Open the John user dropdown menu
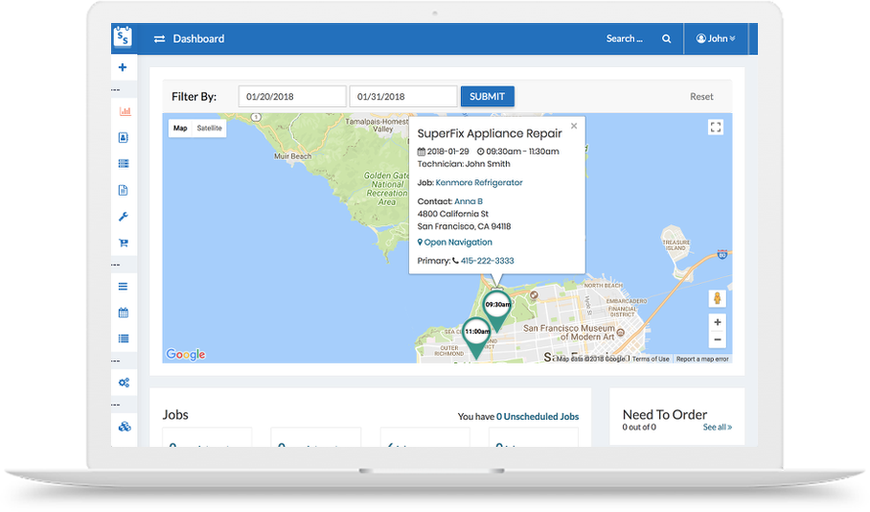Viewport: 870px width, 512px height. [x=716, y=38]
